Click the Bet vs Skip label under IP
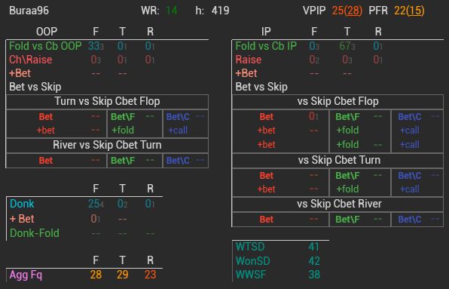The image size is (449, 289). point(261,87)
